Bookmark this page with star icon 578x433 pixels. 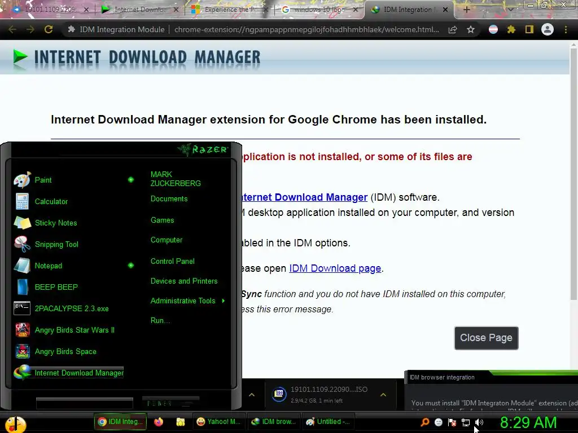(471, 29)
